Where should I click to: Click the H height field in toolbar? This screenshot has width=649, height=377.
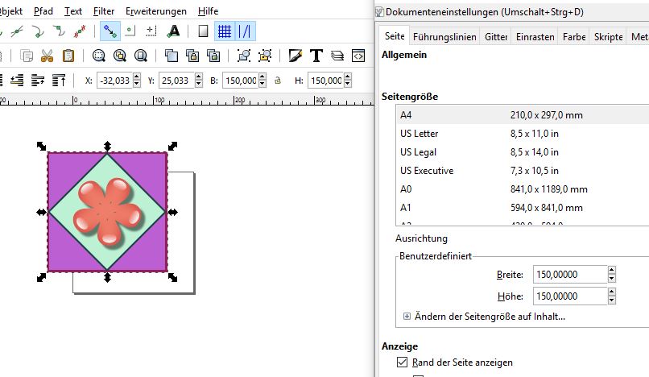point(326,81)
